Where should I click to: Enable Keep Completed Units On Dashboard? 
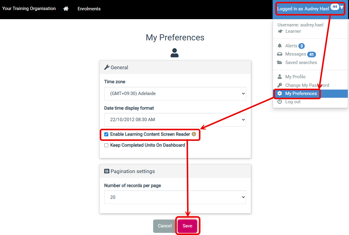(106, 145)
